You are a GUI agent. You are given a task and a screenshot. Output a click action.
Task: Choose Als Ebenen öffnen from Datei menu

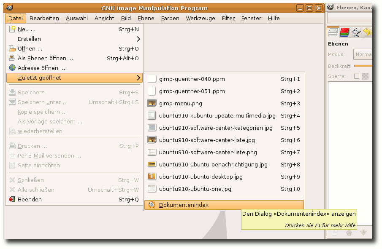click(x=45, y=59)
